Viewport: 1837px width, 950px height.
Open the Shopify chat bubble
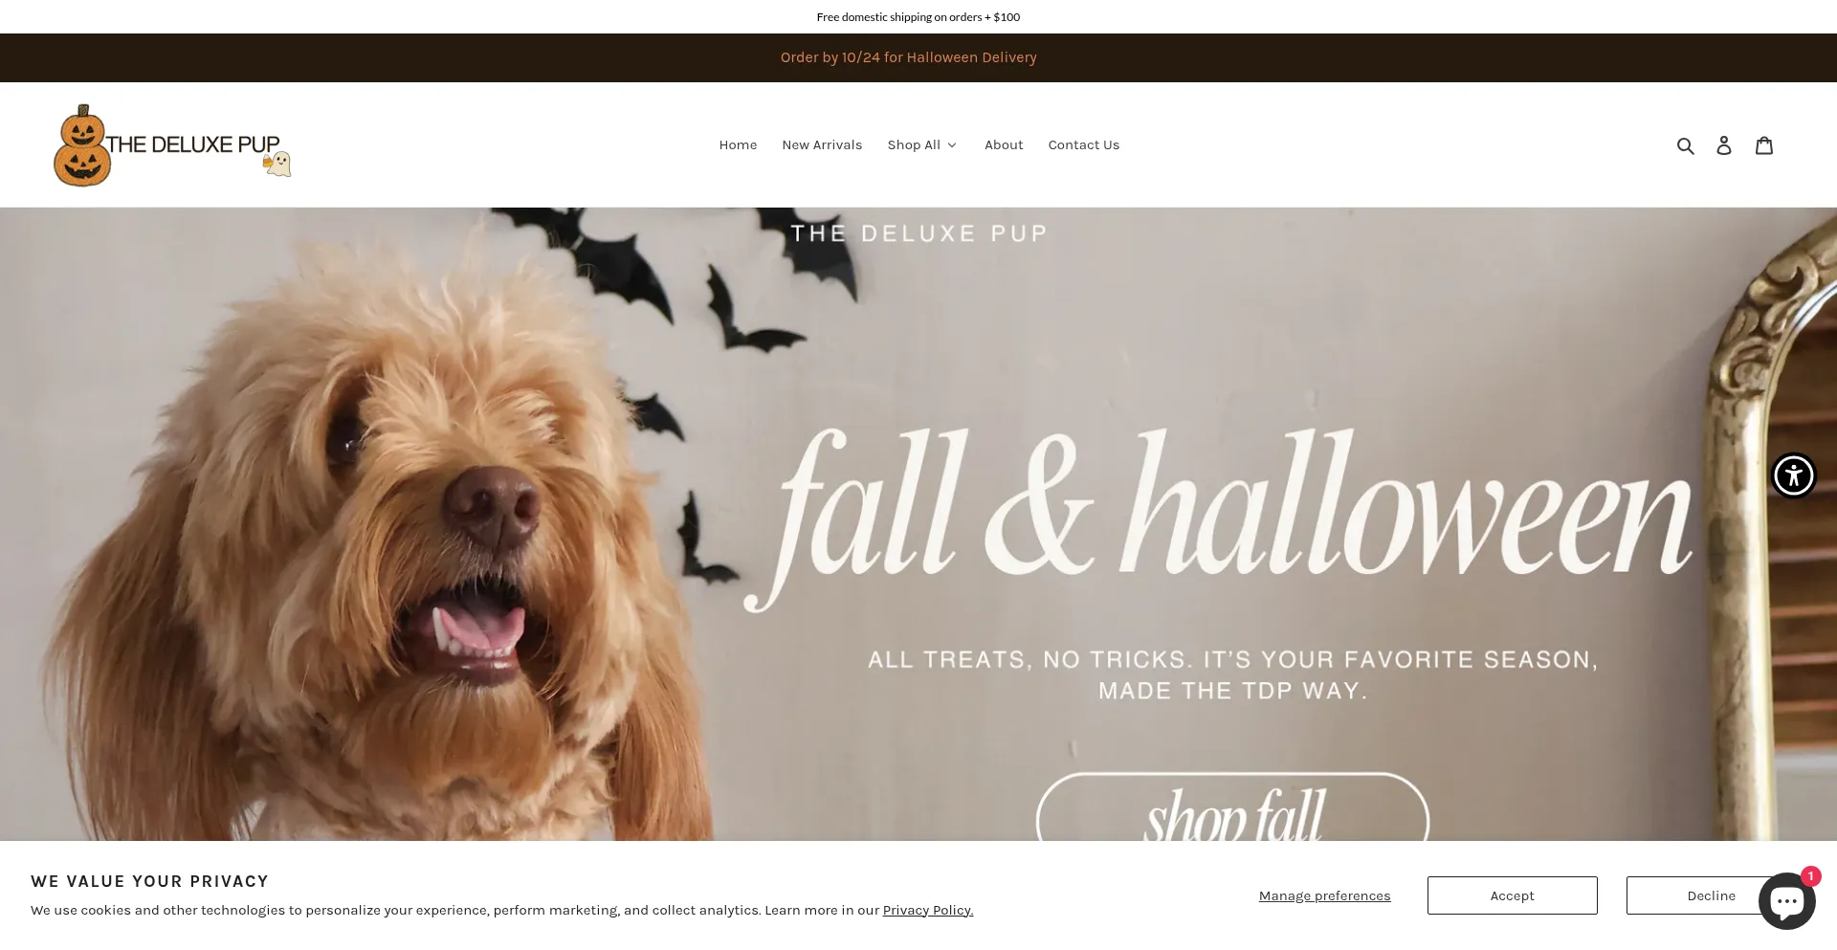(1786, 901)
